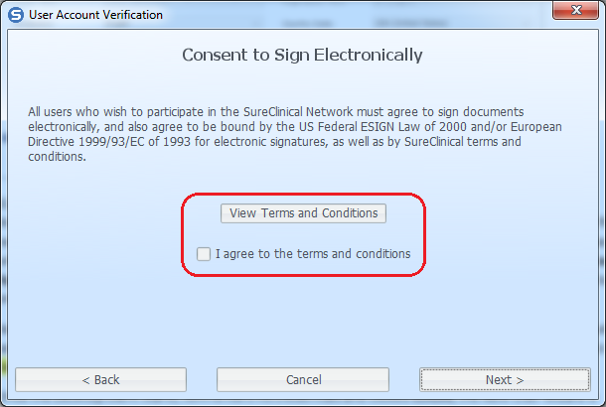Click the left arrow on the Back button
The width and height of the screenshot is (606, 407).
(x=85, y=380)
